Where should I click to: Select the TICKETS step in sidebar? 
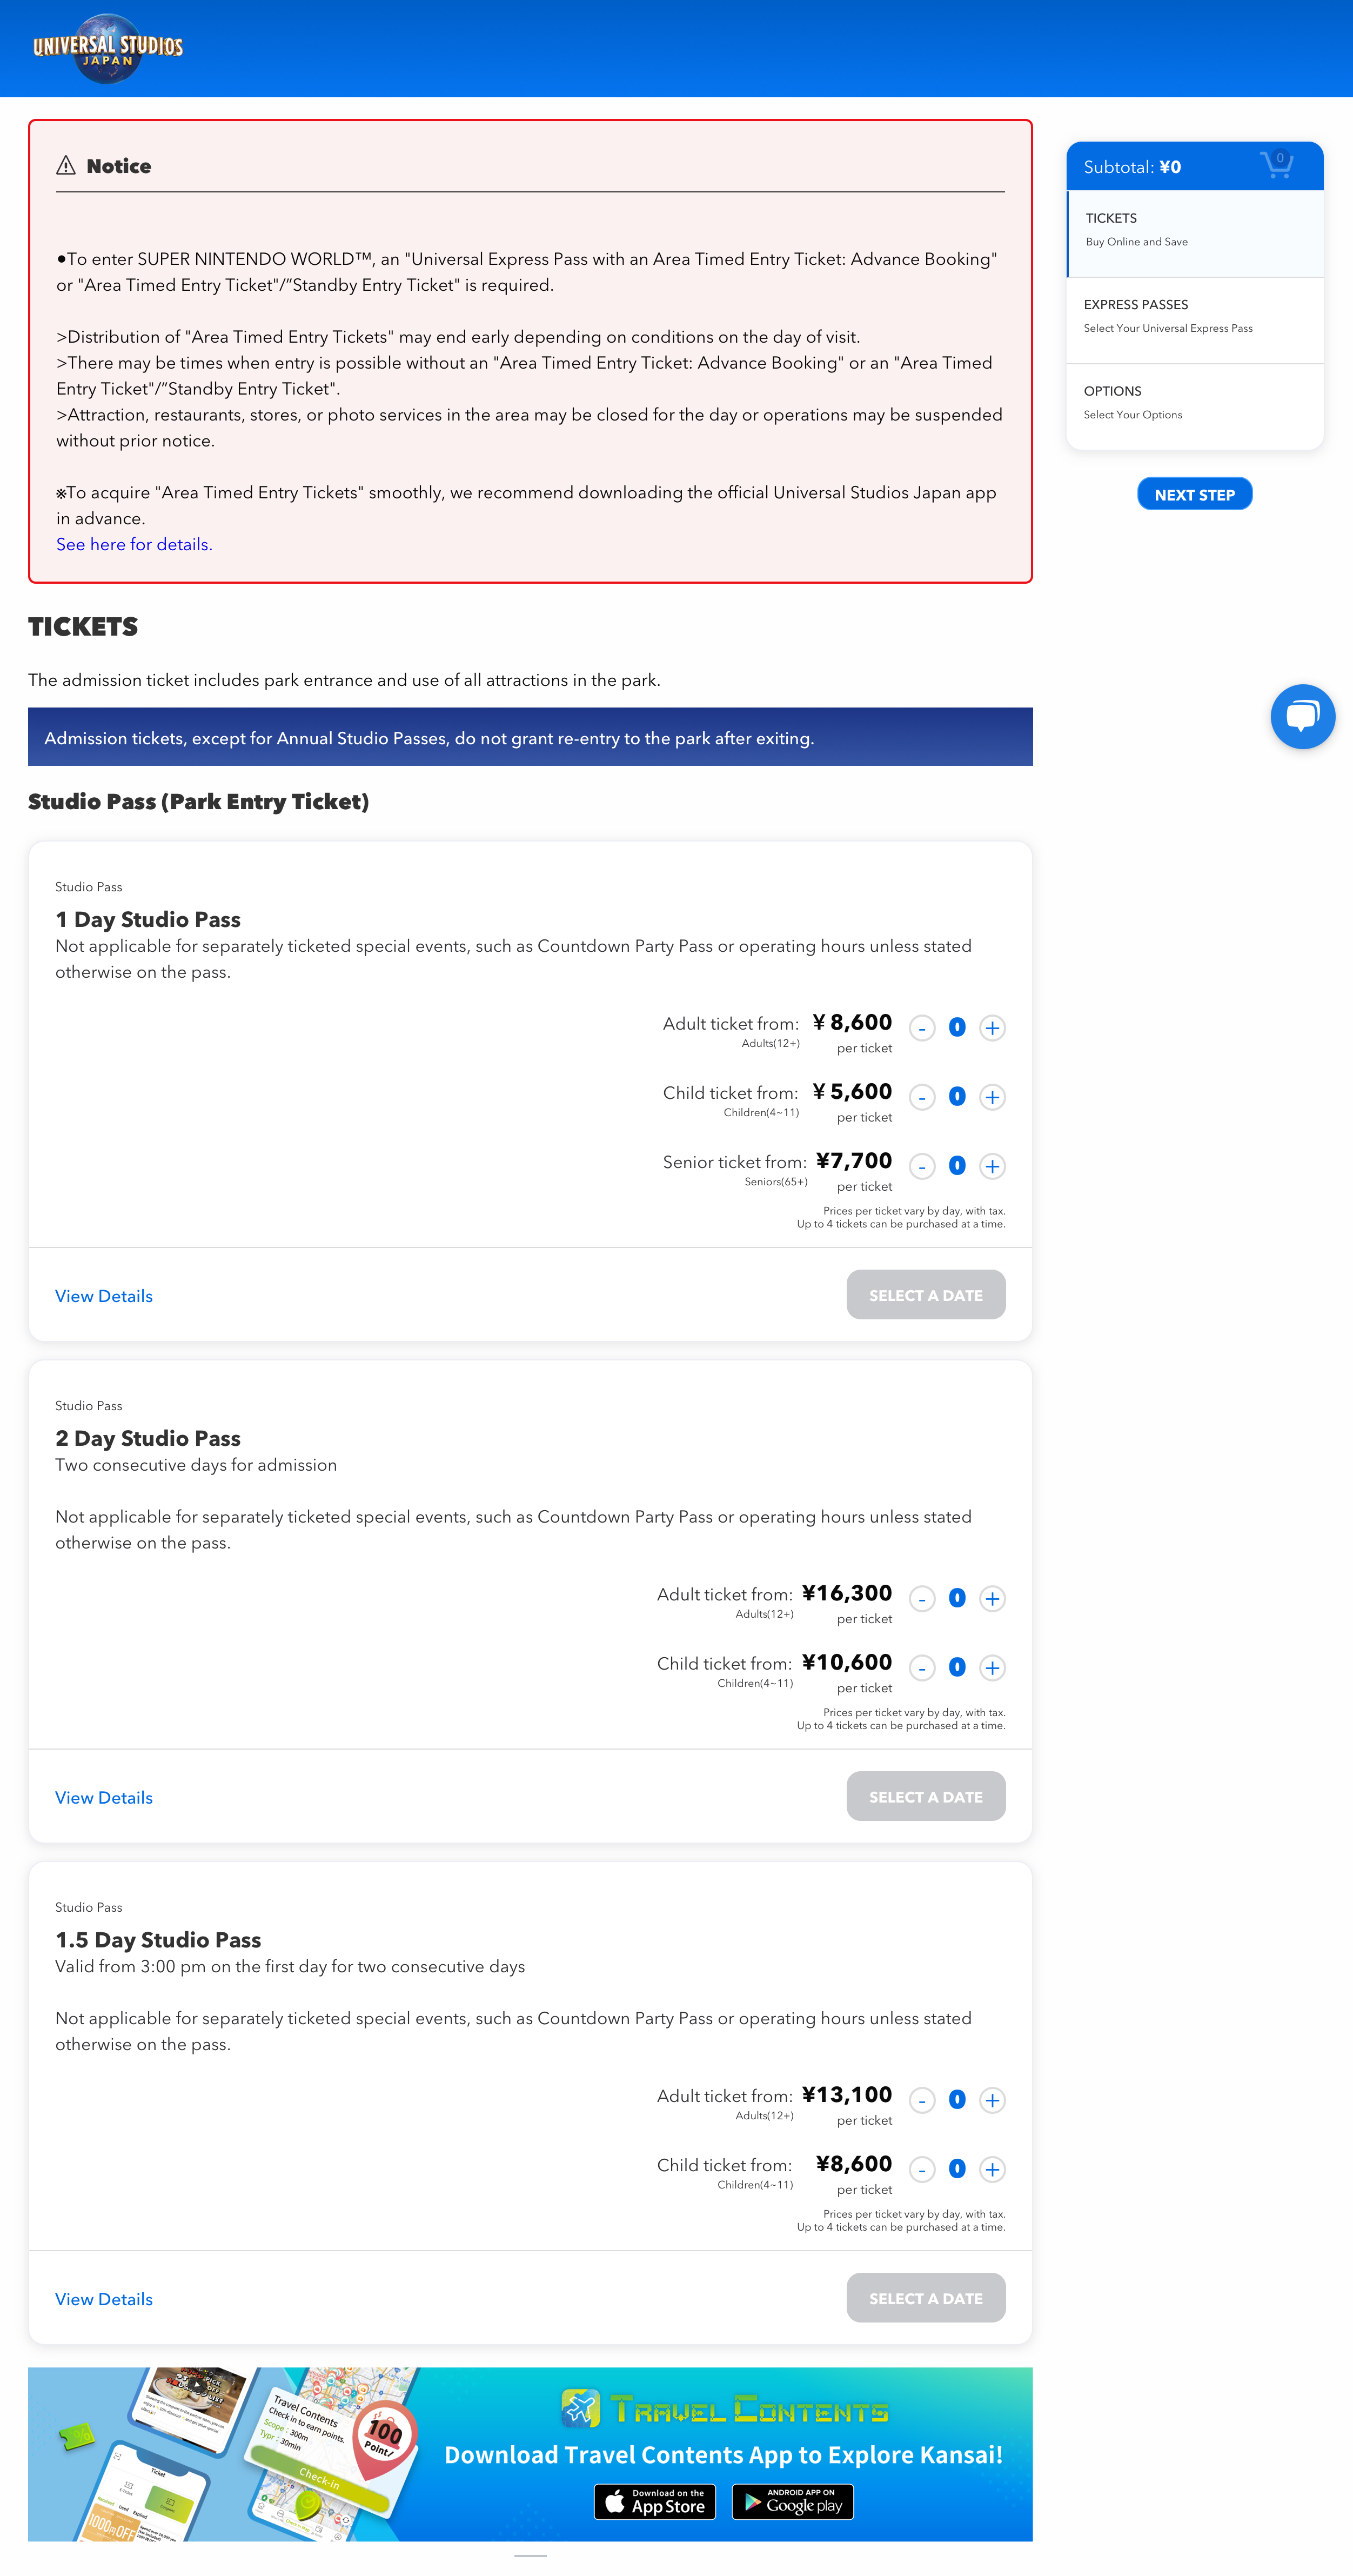click(1195, 233)
